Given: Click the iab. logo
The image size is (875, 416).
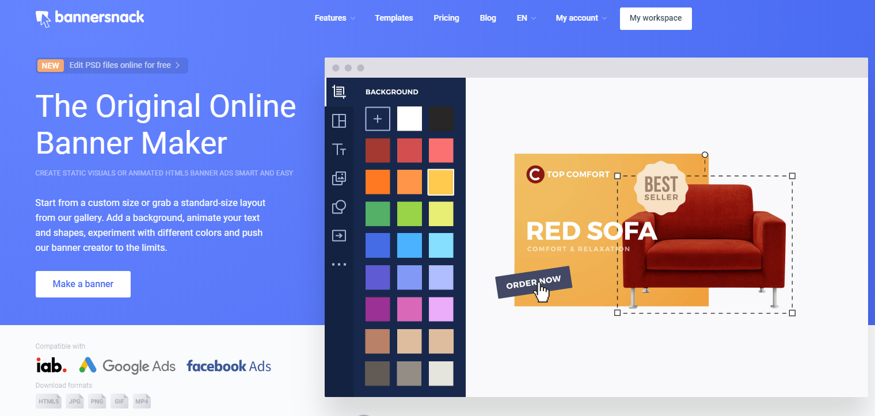Looking at the screenshot, I should coord(51,365).
